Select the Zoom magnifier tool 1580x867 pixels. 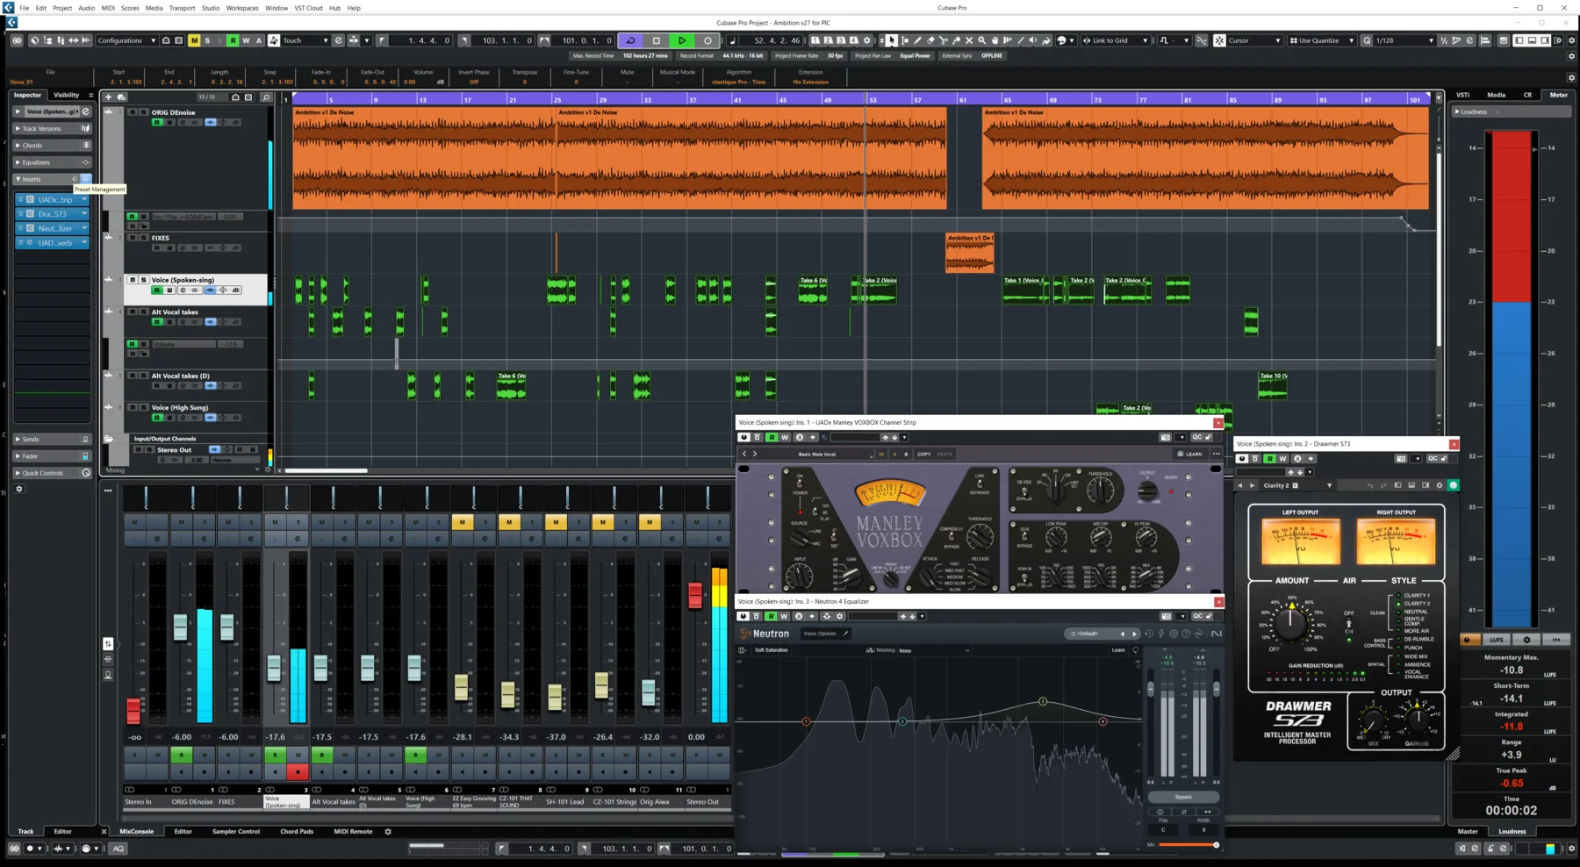(982, 40)
